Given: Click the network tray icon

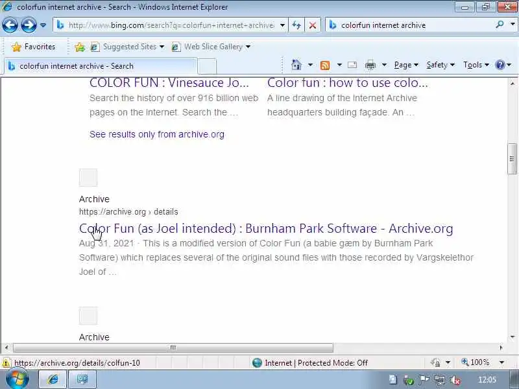Looking at the screenshot, I should [x=440, y=381].
